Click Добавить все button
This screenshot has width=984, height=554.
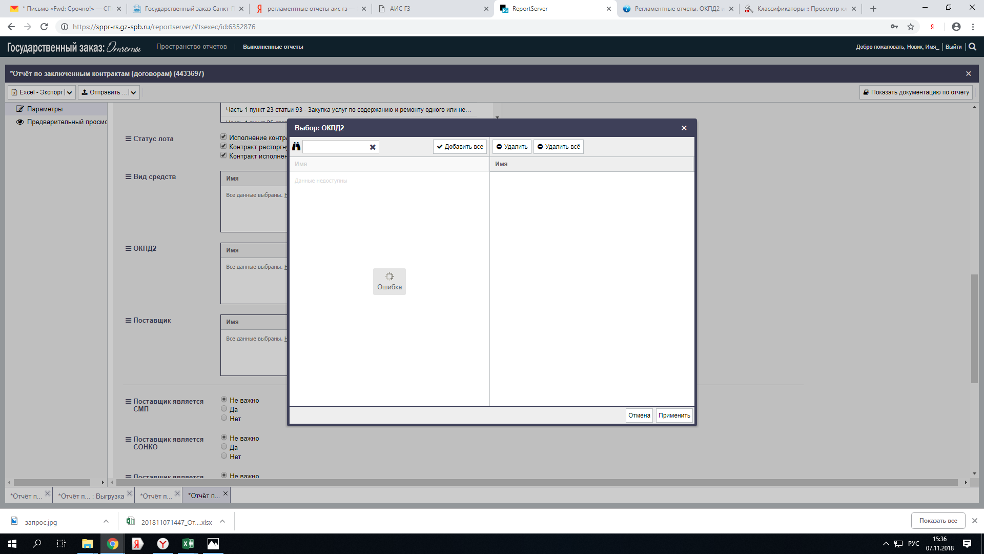(x=460, y=147)
